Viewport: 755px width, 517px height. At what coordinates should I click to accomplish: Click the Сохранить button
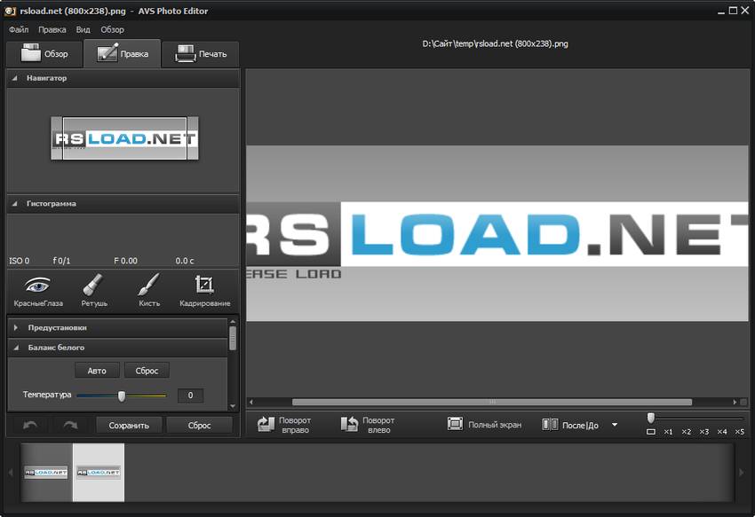pos(129,425)
